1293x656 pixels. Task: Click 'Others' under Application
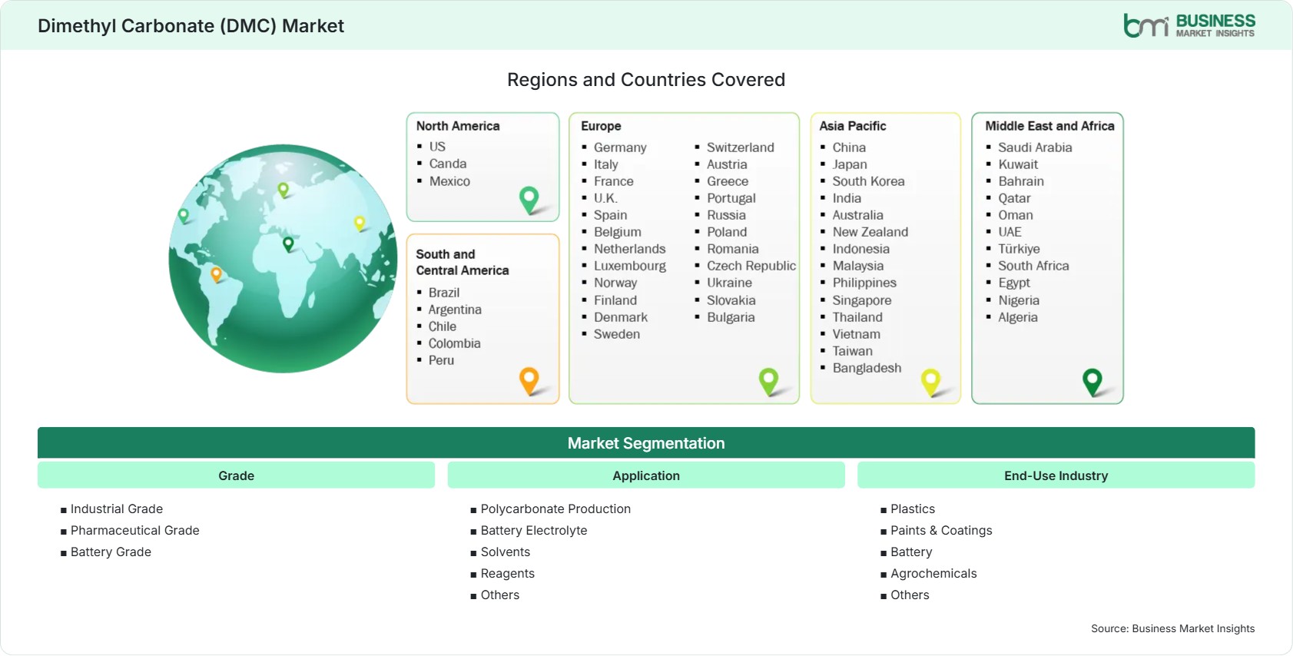coord(500,595)
